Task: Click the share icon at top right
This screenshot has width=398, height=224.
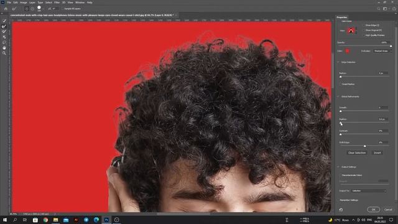Action: point(394,9)
